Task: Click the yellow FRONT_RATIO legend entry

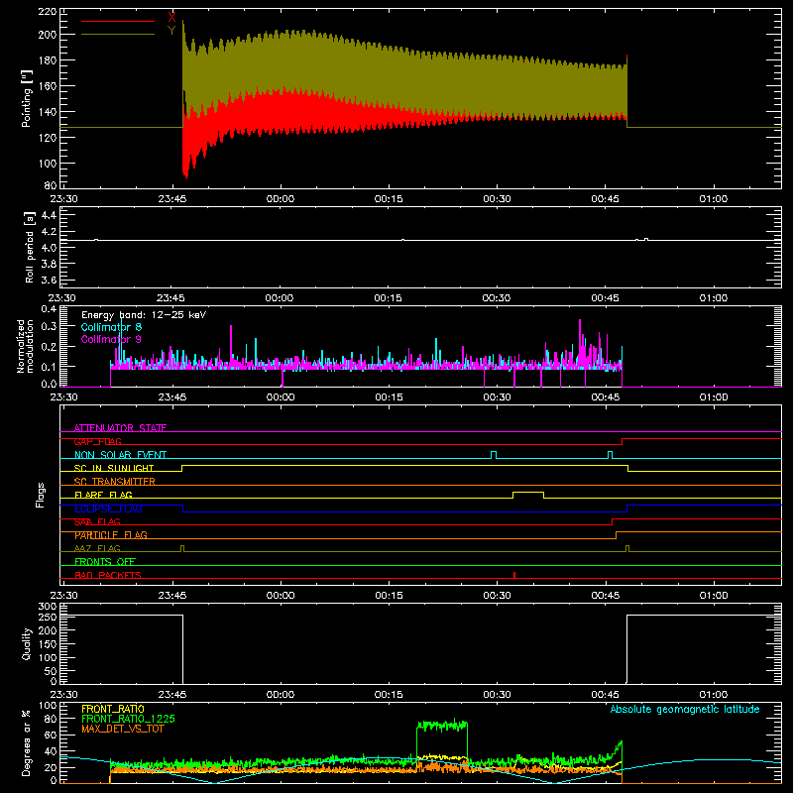Action: [113, 709]
